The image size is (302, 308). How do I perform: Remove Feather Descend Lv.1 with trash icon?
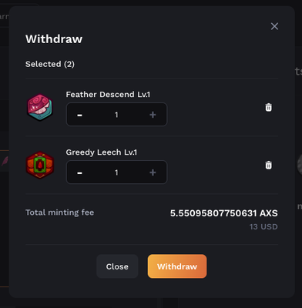[x=268, y=107]
